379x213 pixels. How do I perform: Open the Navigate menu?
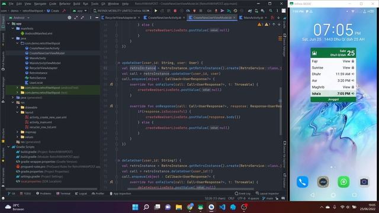tap(40, 4)
